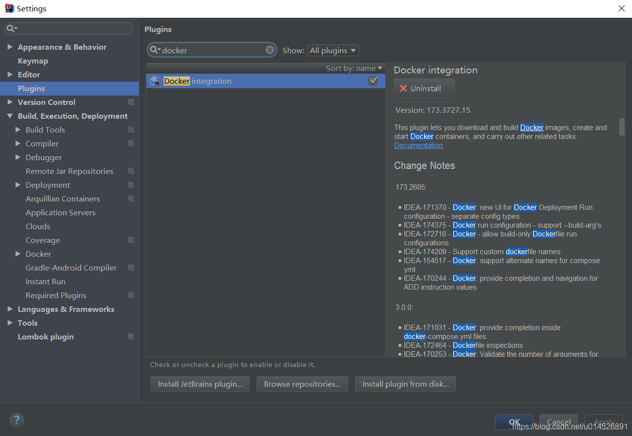Open Gradle-Android Compiler settings
Viewport: 632px width, 436px height.
(x=71, y=268)
